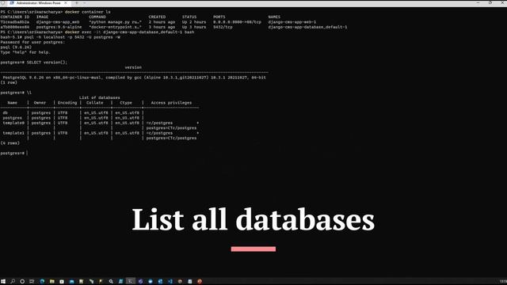Open Task View on the taskbar
The width and height of the screenshot is (507, 285).
[32, 282]
